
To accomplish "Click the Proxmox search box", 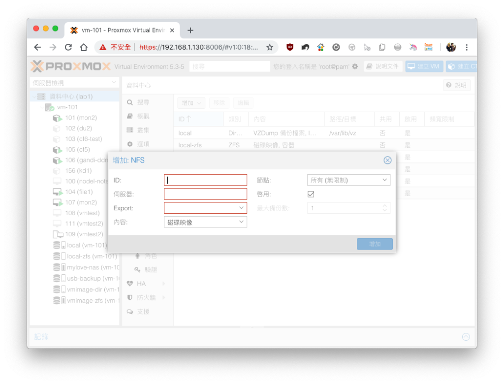I will 229,66.
